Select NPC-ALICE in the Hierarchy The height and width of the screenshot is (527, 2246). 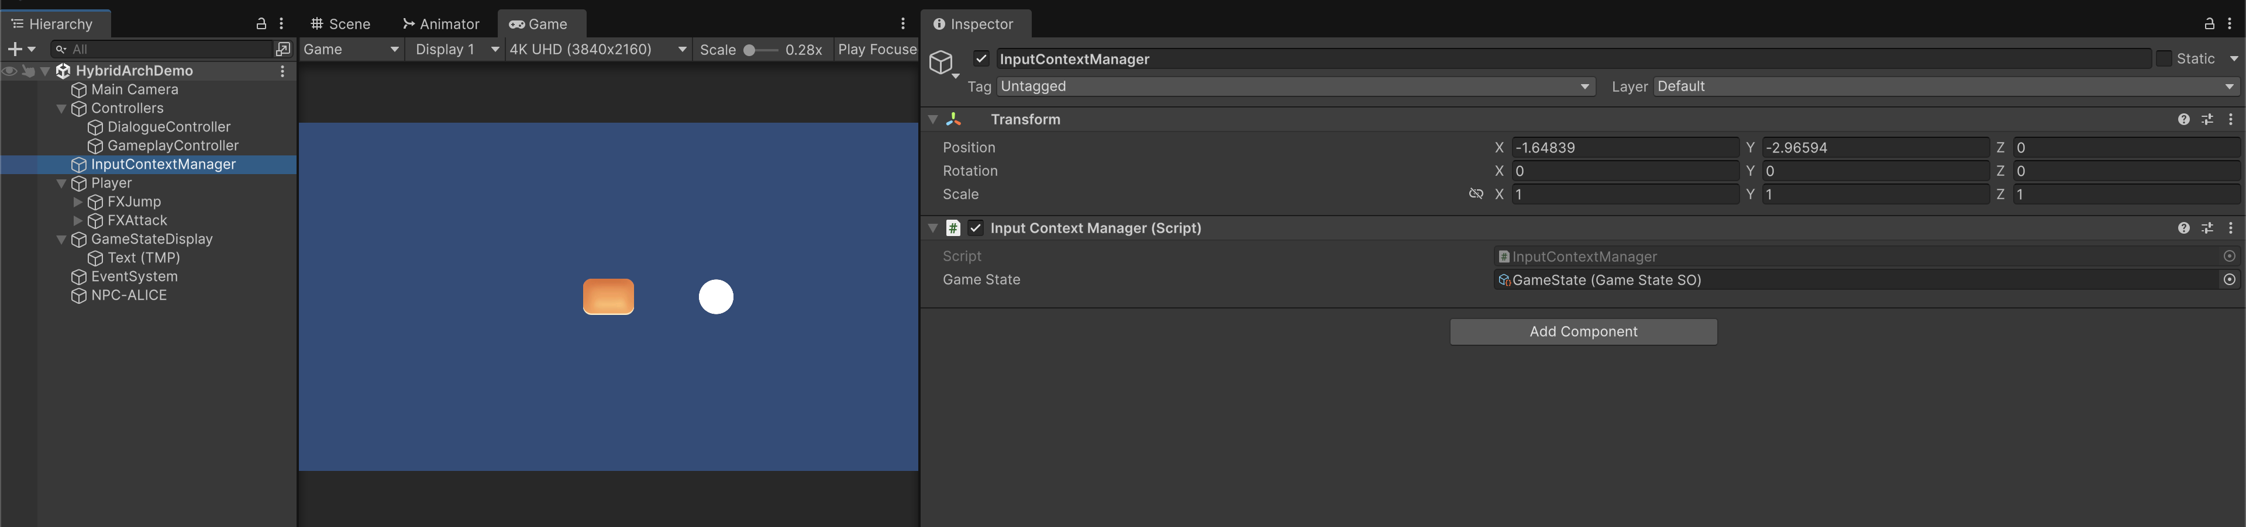point(129,295)
